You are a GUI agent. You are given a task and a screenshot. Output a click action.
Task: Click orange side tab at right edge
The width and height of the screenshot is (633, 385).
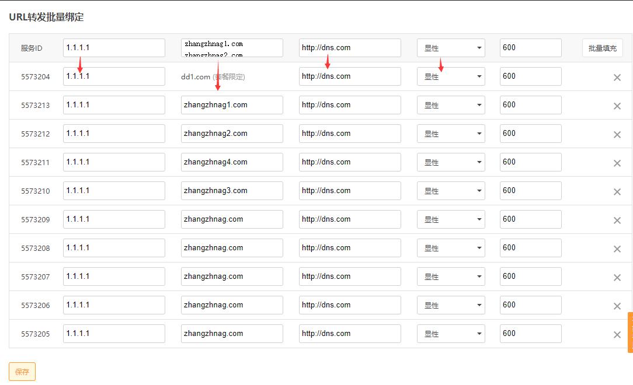630,332
